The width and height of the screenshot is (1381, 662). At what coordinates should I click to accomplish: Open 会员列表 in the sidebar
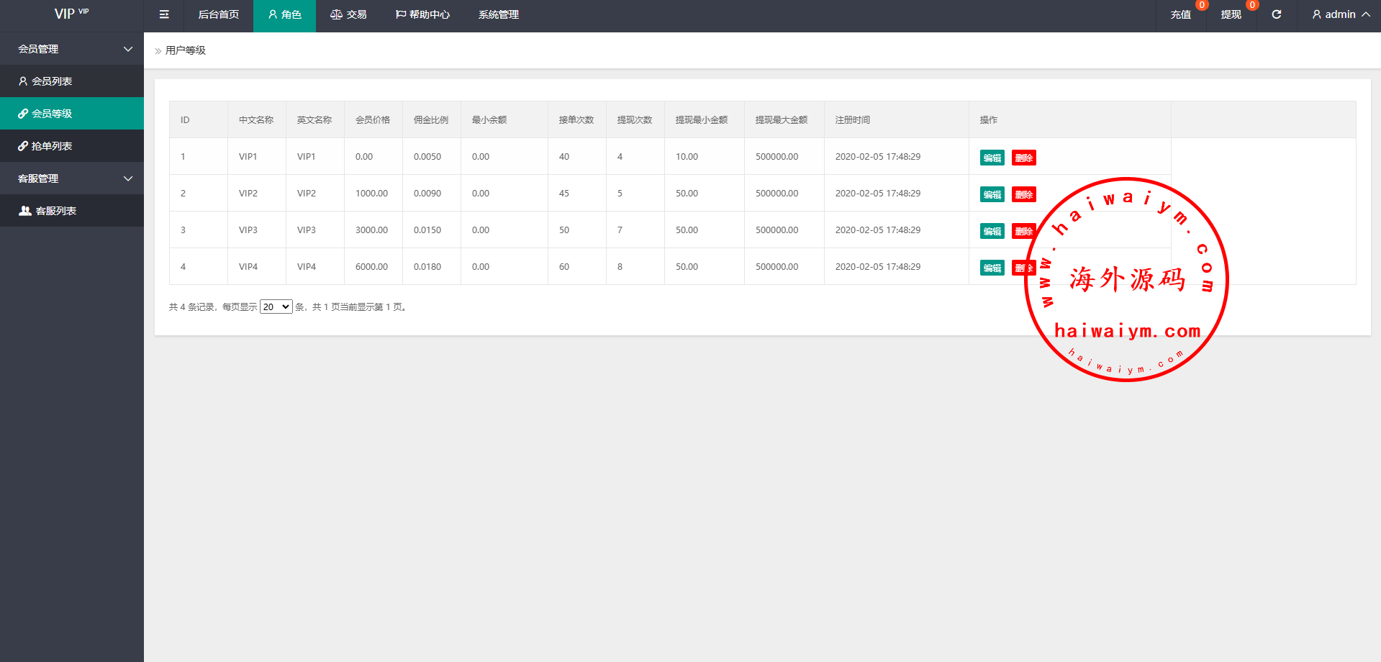point(52,81)
